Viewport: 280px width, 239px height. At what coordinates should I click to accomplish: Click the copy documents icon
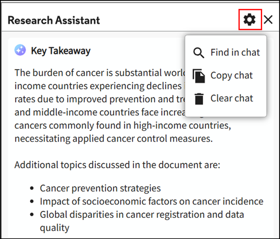click(198, 76)
